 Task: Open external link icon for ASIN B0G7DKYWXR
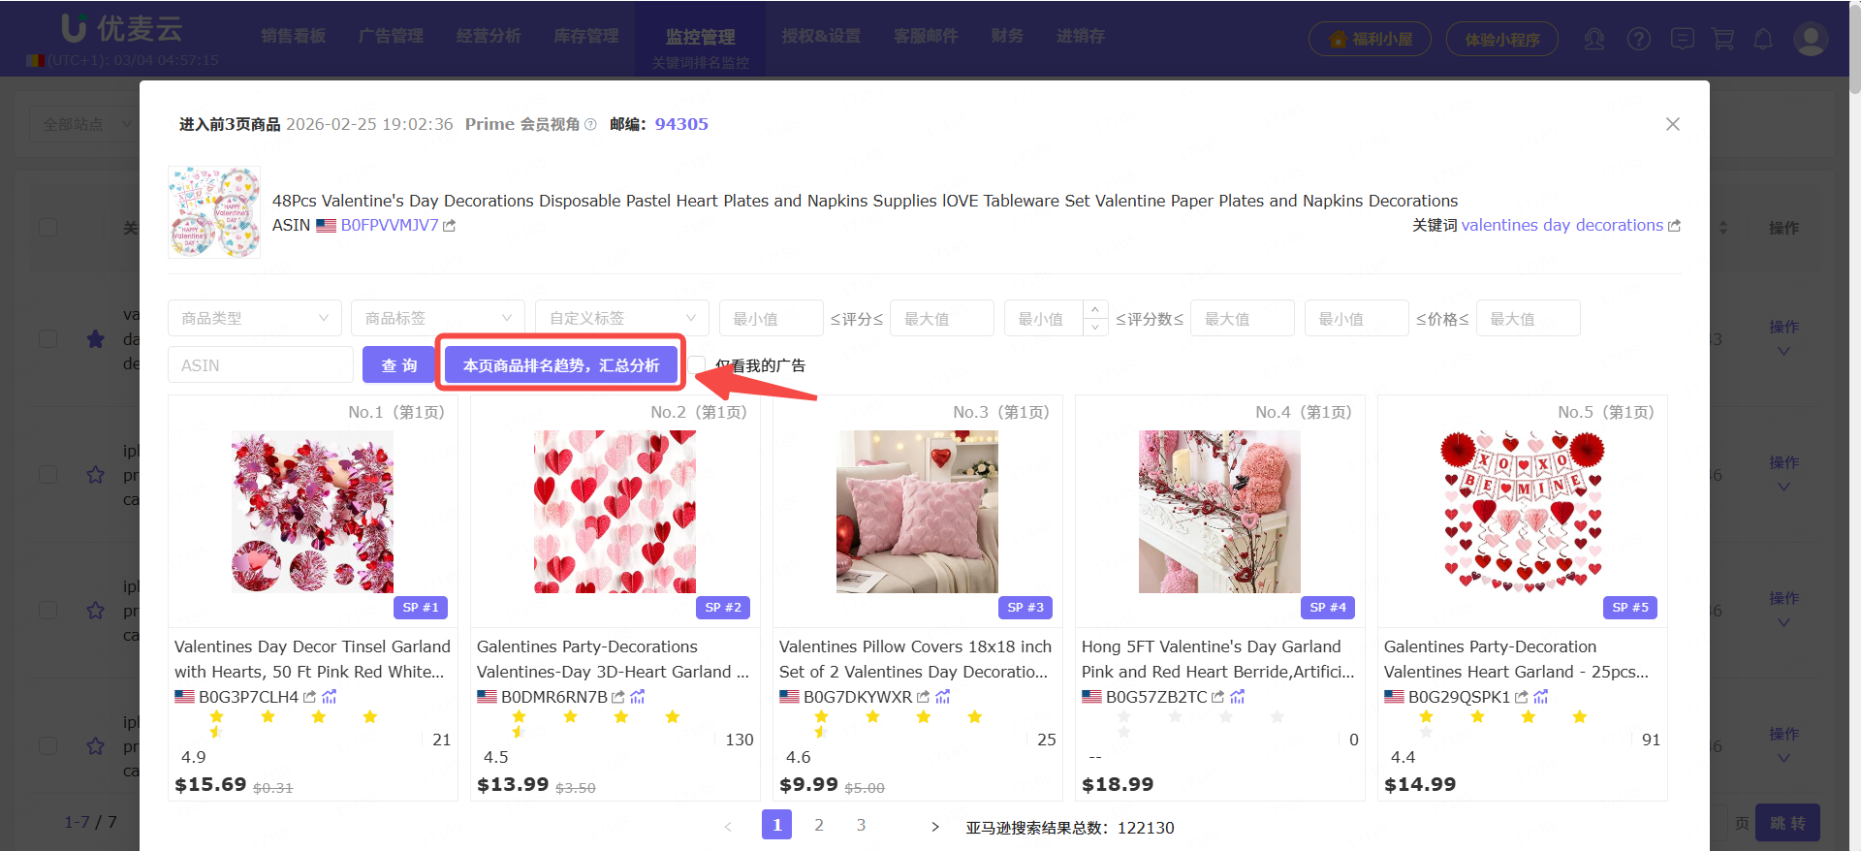(x=923, y=697)
